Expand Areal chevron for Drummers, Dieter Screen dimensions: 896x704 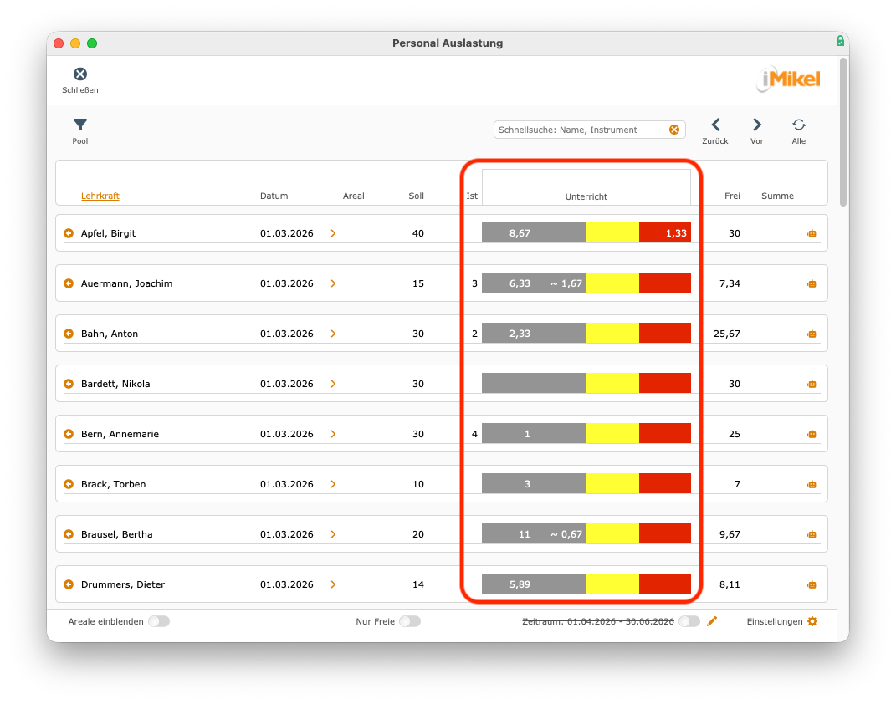pyautogui.click(x=333, y=584)
